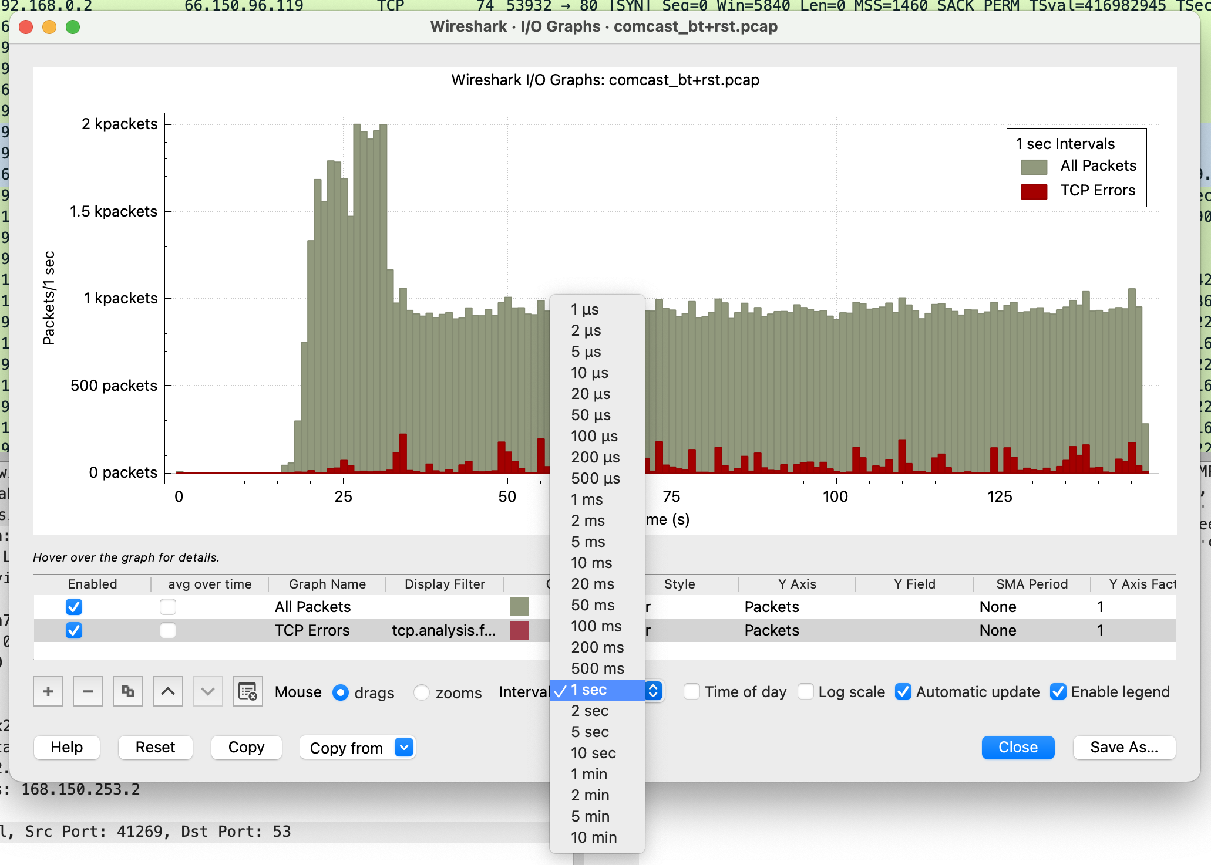Click the TCP Errors display filter field
Screen dimensions: 1211x865
pyautogui.click(x=444, y=630)
